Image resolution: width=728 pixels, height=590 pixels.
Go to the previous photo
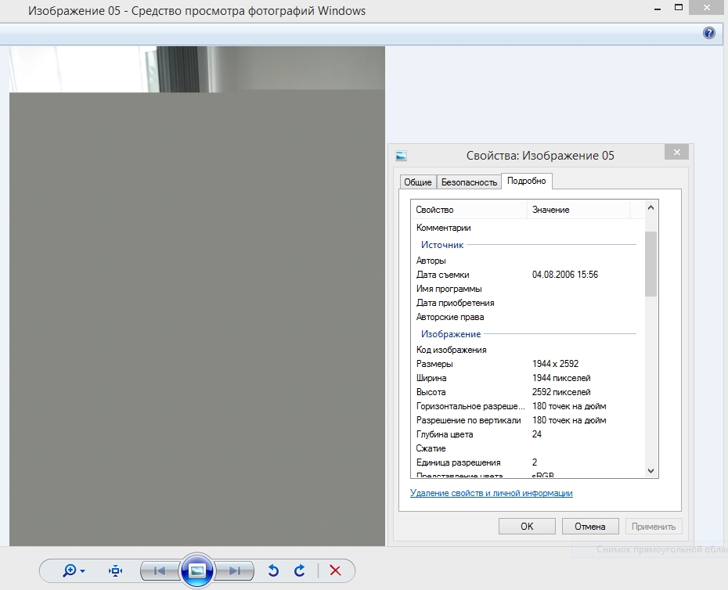(x=160, y=570)
